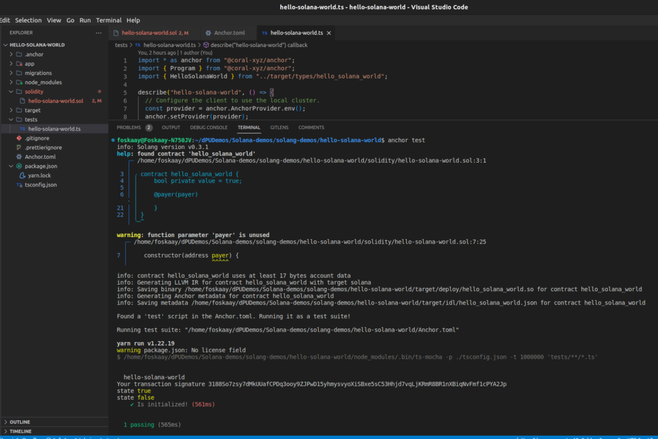Click 'tests' breadcrumb segment
Image resolution: width=658 pixels, height=439 pixels.
pos(121,45)
